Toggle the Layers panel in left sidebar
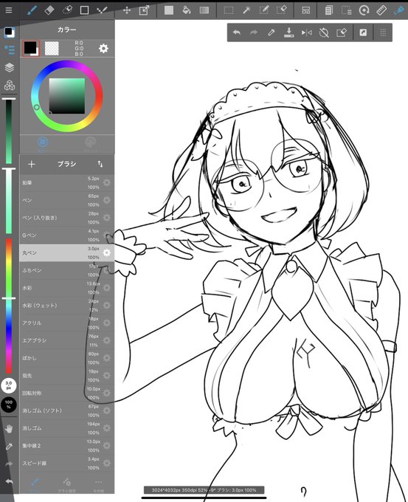The width and height of the screenshot is (408, 502). click(x=9, y=68)
